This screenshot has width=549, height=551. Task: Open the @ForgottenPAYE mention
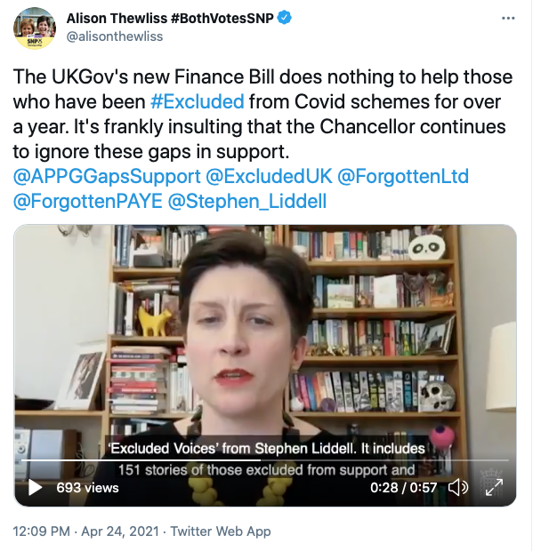click(87, 202)
